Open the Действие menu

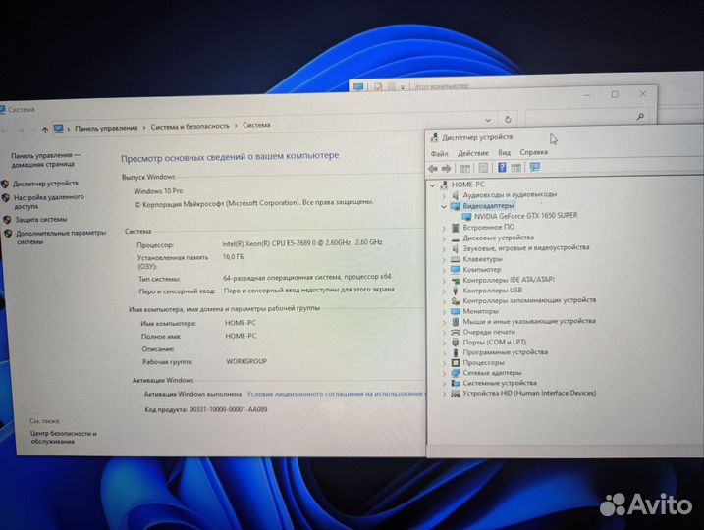(x=472, y=153)
